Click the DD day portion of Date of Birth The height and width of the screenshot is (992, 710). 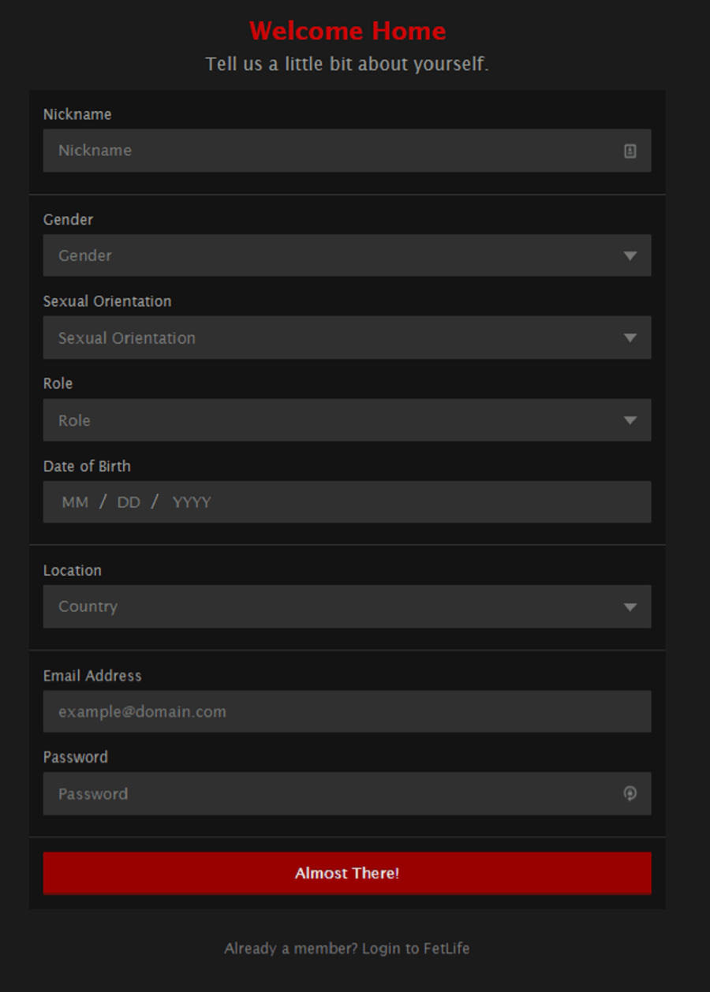click(130, 502)
